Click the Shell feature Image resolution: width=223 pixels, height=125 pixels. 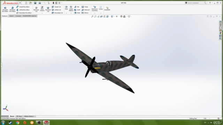(77, 13)
